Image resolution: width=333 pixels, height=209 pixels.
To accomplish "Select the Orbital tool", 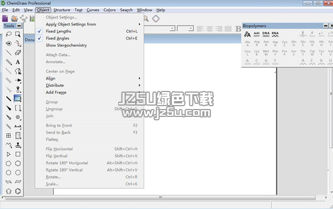I will tap(18, 90).
